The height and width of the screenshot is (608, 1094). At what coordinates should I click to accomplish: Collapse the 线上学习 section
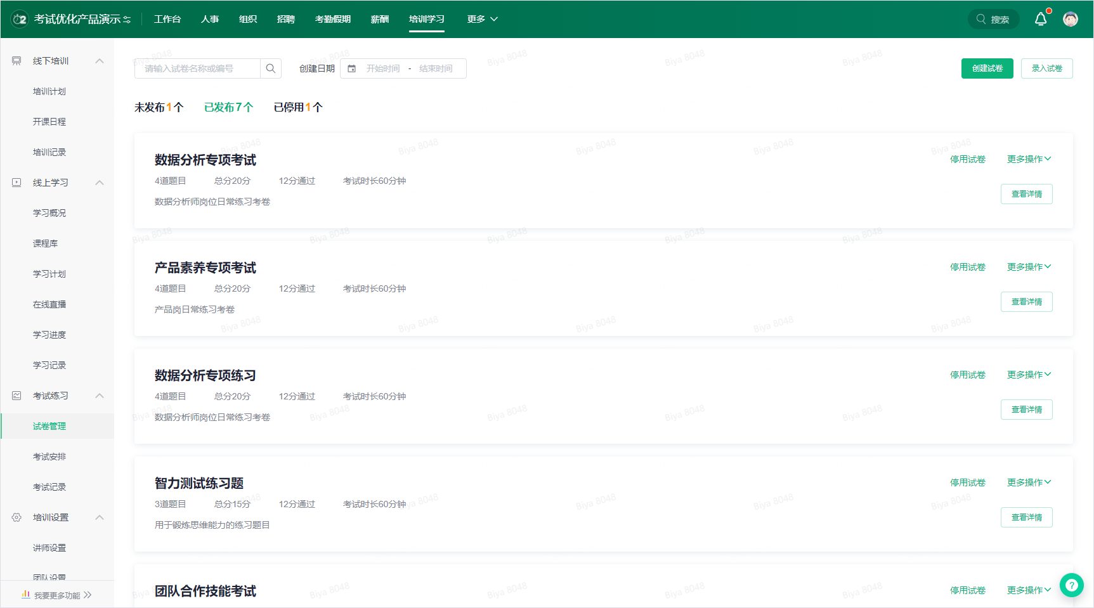click(100, 183)
